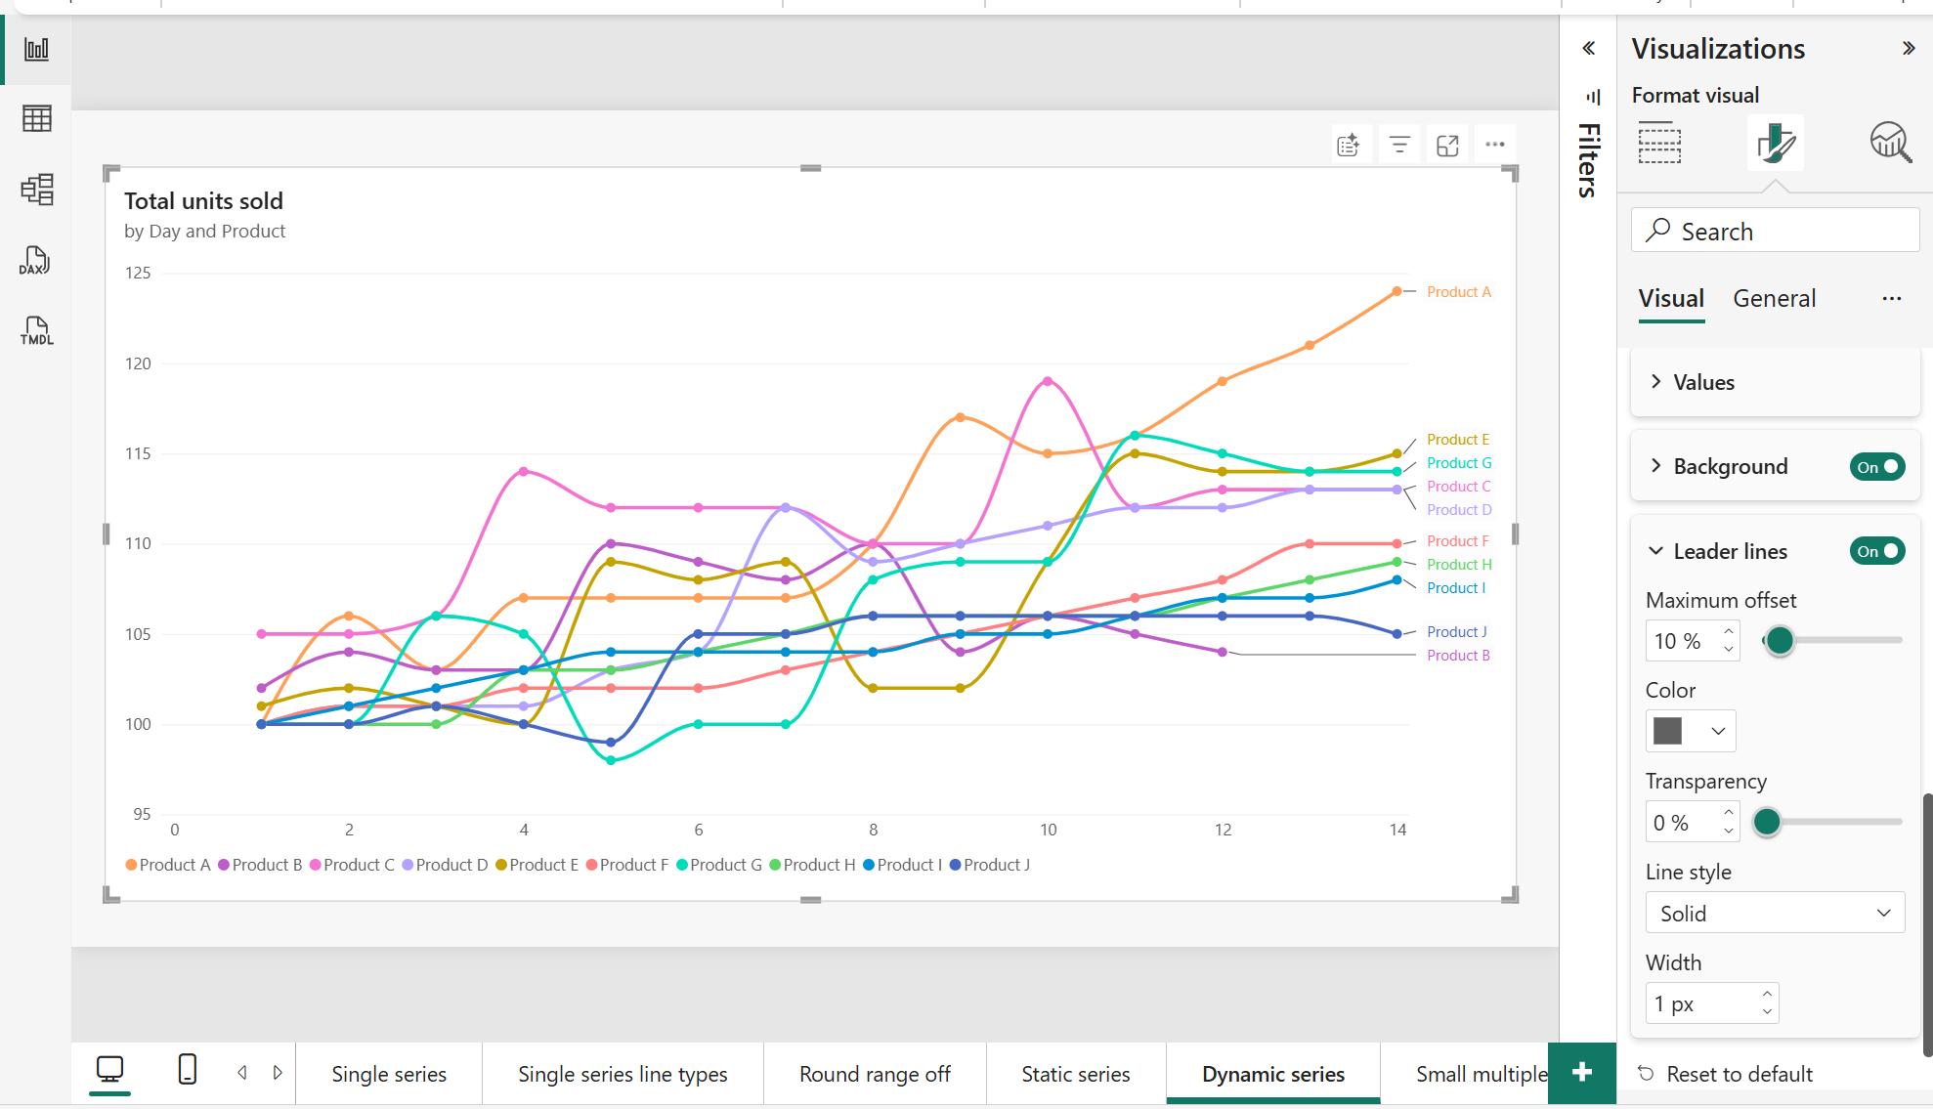Screen dimensions: 1933x1109
Task: Open the TMDL view
Action: [35, 330]
